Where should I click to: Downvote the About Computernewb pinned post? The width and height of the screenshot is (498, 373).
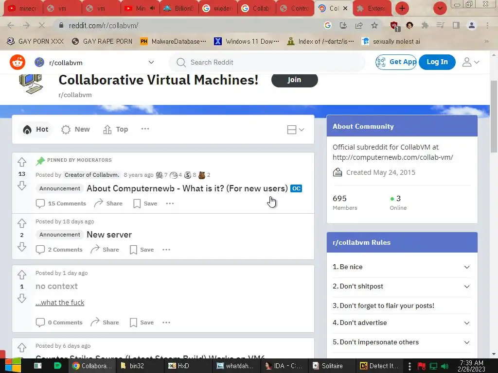(22, 186)
